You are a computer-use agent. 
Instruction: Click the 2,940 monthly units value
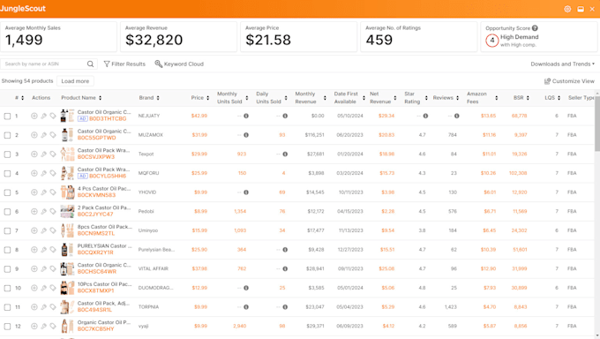[239, 327]
